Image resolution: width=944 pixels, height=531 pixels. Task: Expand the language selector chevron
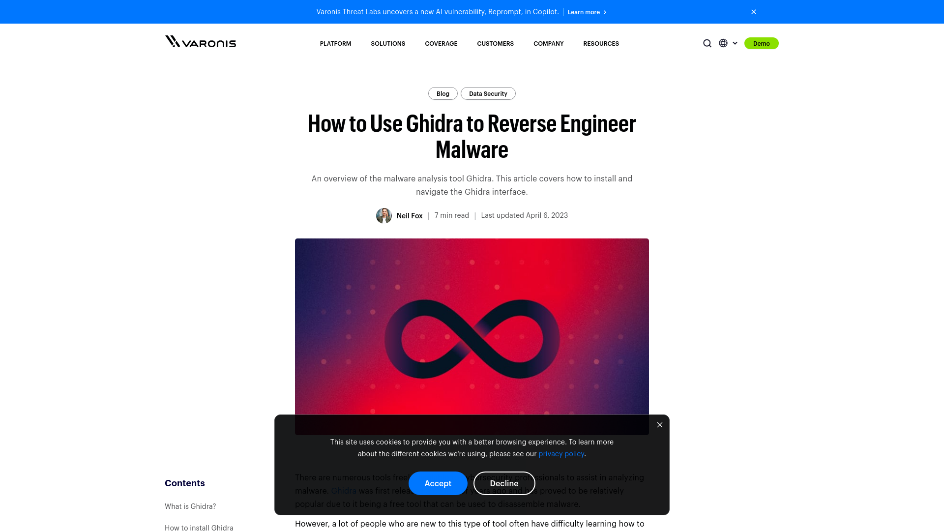click(x=735, y=43)
